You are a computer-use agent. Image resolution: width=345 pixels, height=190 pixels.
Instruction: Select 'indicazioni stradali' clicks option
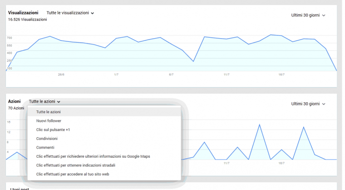[104, 165]
